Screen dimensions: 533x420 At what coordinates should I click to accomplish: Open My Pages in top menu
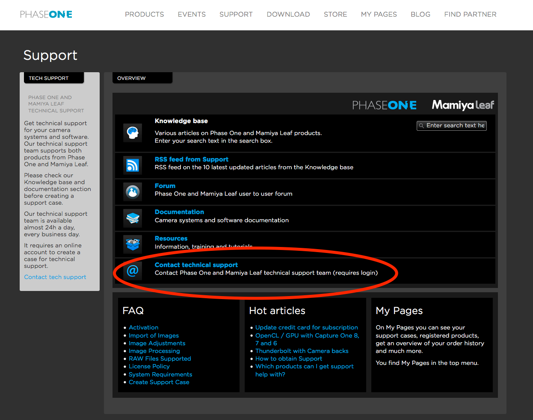(x=379, y=15)
